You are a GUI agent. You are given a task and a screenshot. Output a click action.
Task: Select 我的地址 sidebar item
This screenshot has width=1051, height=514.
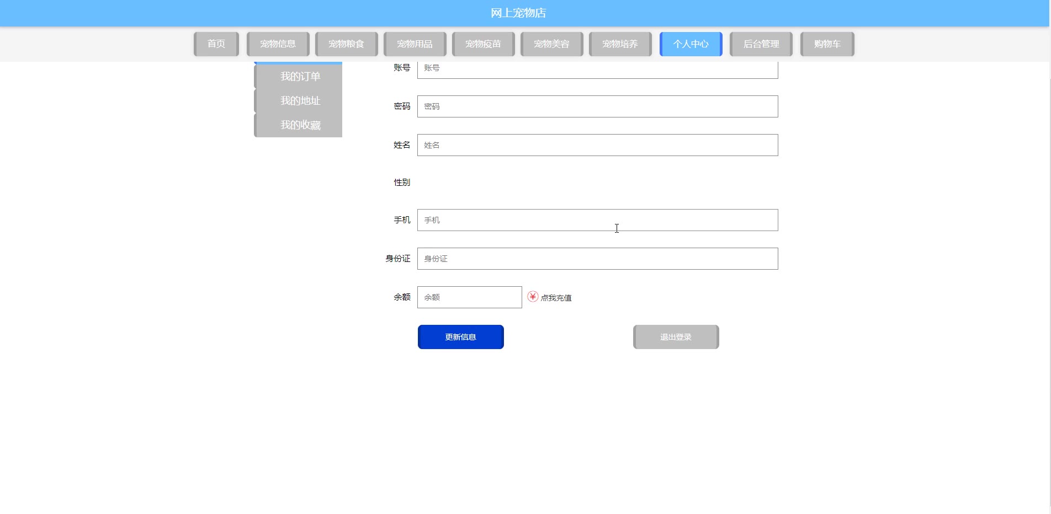(298, 101)
